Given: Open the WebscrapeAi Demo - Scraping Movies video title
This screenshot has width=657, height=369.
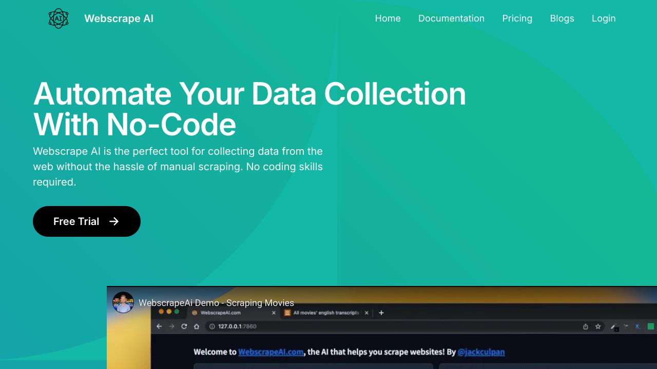Looking at the screenshot, I should point(216,303).
